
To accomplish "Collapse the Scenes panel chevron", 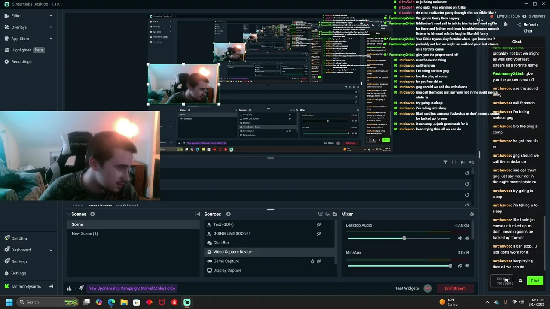I will point(68,214).
